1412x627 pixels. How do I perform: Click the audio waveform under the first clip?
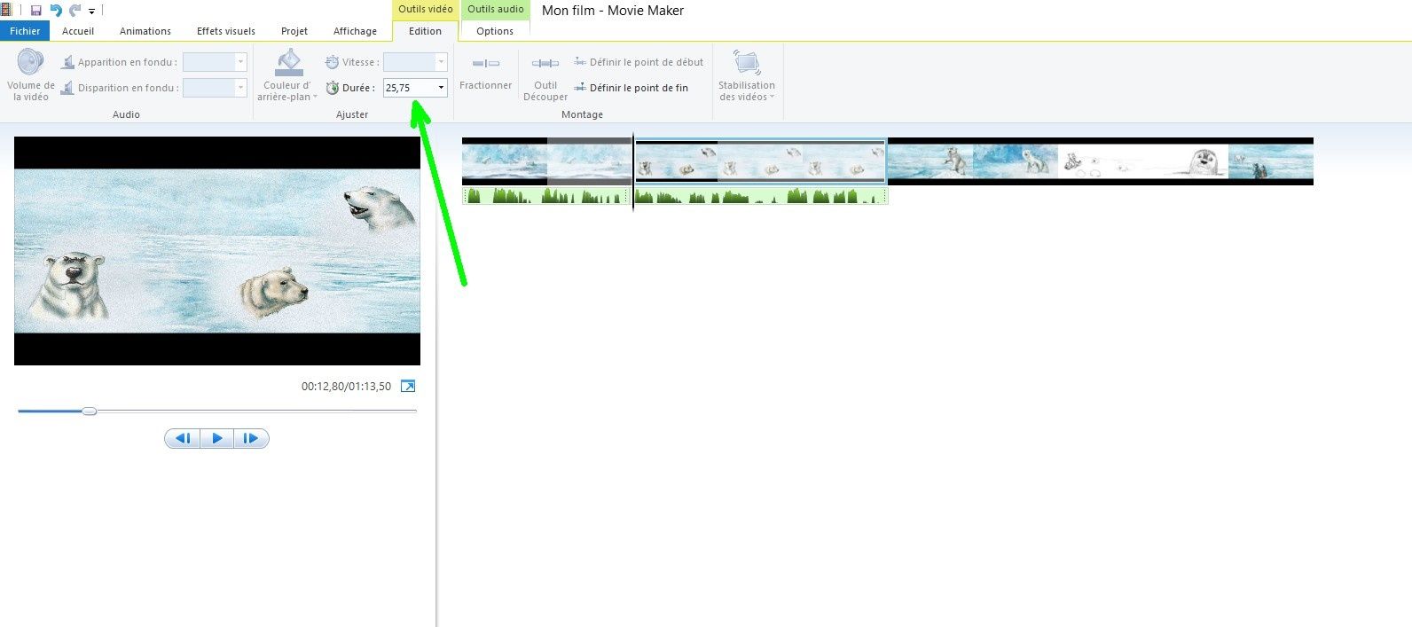click(546, 195)
